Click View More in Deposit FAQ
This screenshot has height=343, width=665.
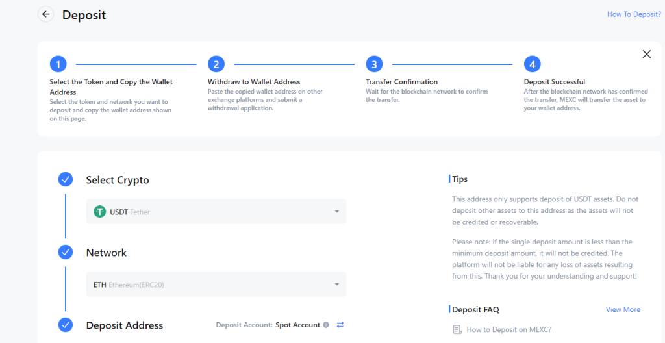point(623,309)
